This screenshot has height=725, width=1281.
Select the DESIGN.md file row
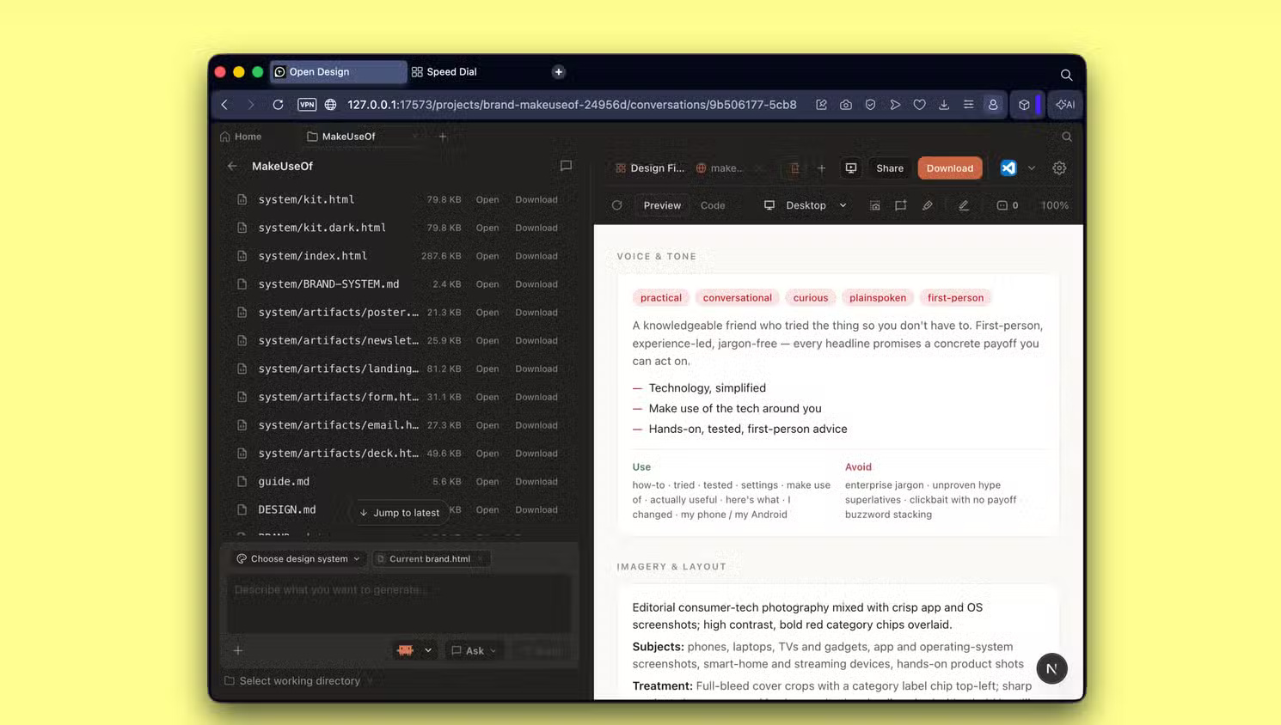tap(398, 510)
